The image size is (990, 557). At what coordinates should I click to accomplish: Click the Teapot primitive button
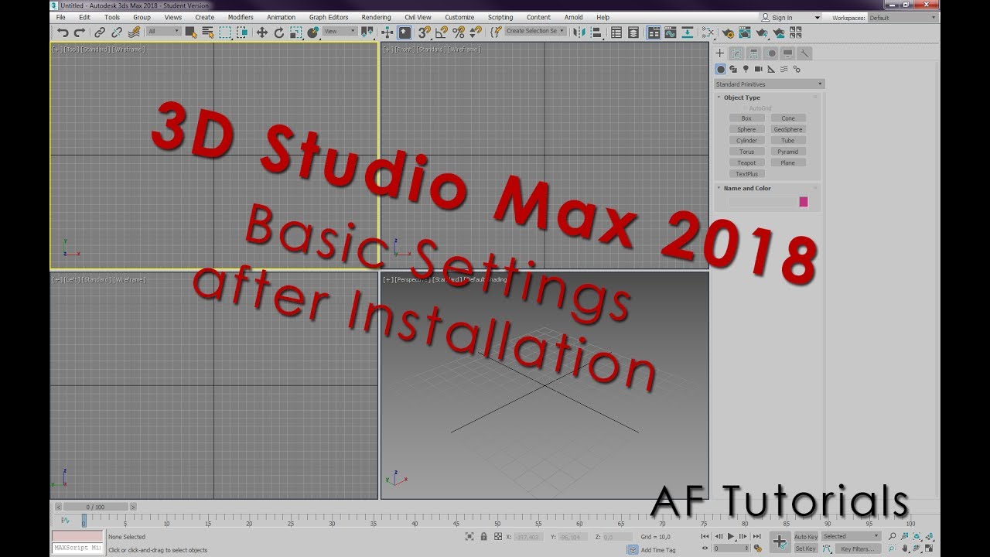(x=746, y=162)
